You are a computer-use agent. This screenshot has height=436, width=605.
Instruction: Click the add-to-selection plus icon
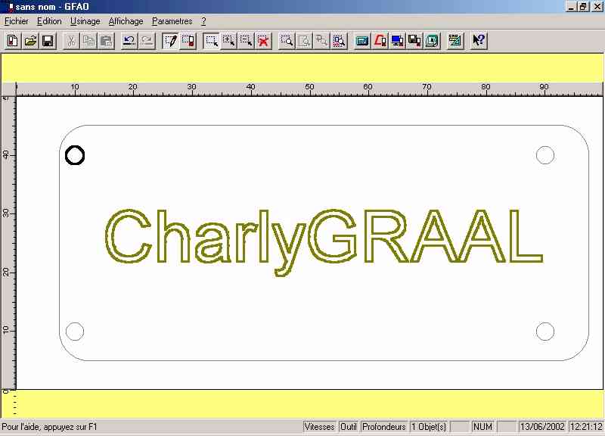tap(229, 41)
